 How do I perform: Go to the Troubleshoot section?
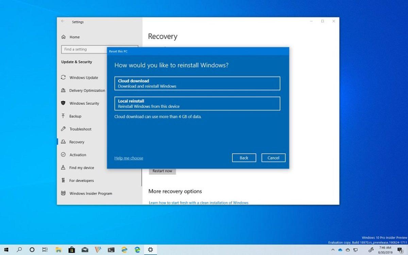[x=80, y=129]
